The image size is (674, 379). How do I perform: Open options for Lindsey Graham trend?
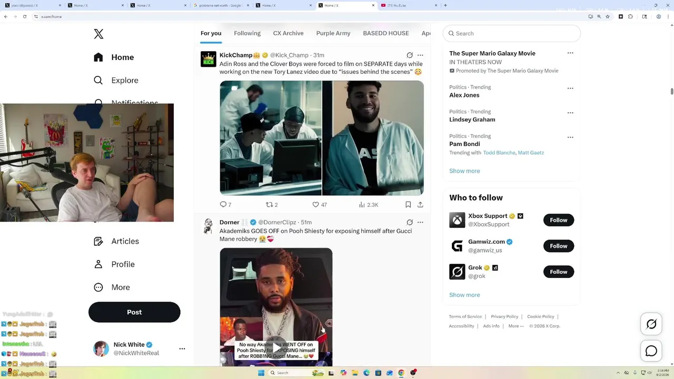click(x=570, y=113)
